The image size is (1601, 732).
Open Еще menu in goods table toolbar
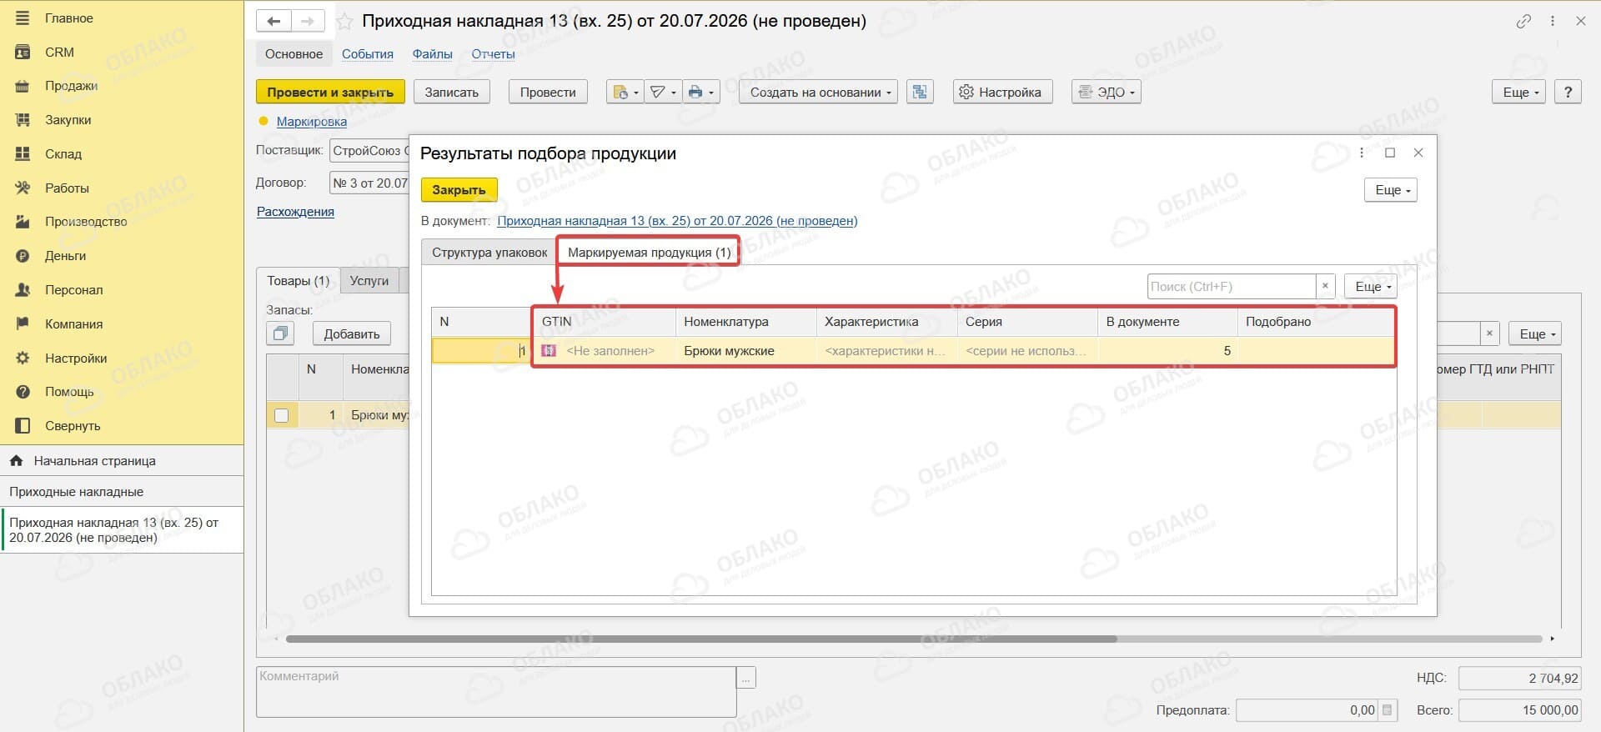(1535, 333)
